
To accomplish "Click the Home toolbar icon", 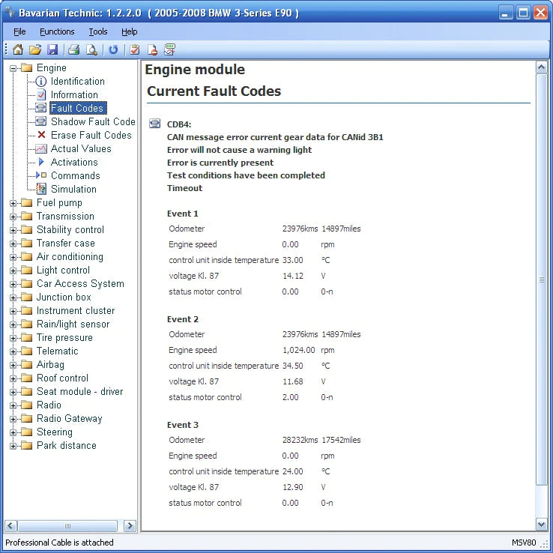I will point(18,50).
